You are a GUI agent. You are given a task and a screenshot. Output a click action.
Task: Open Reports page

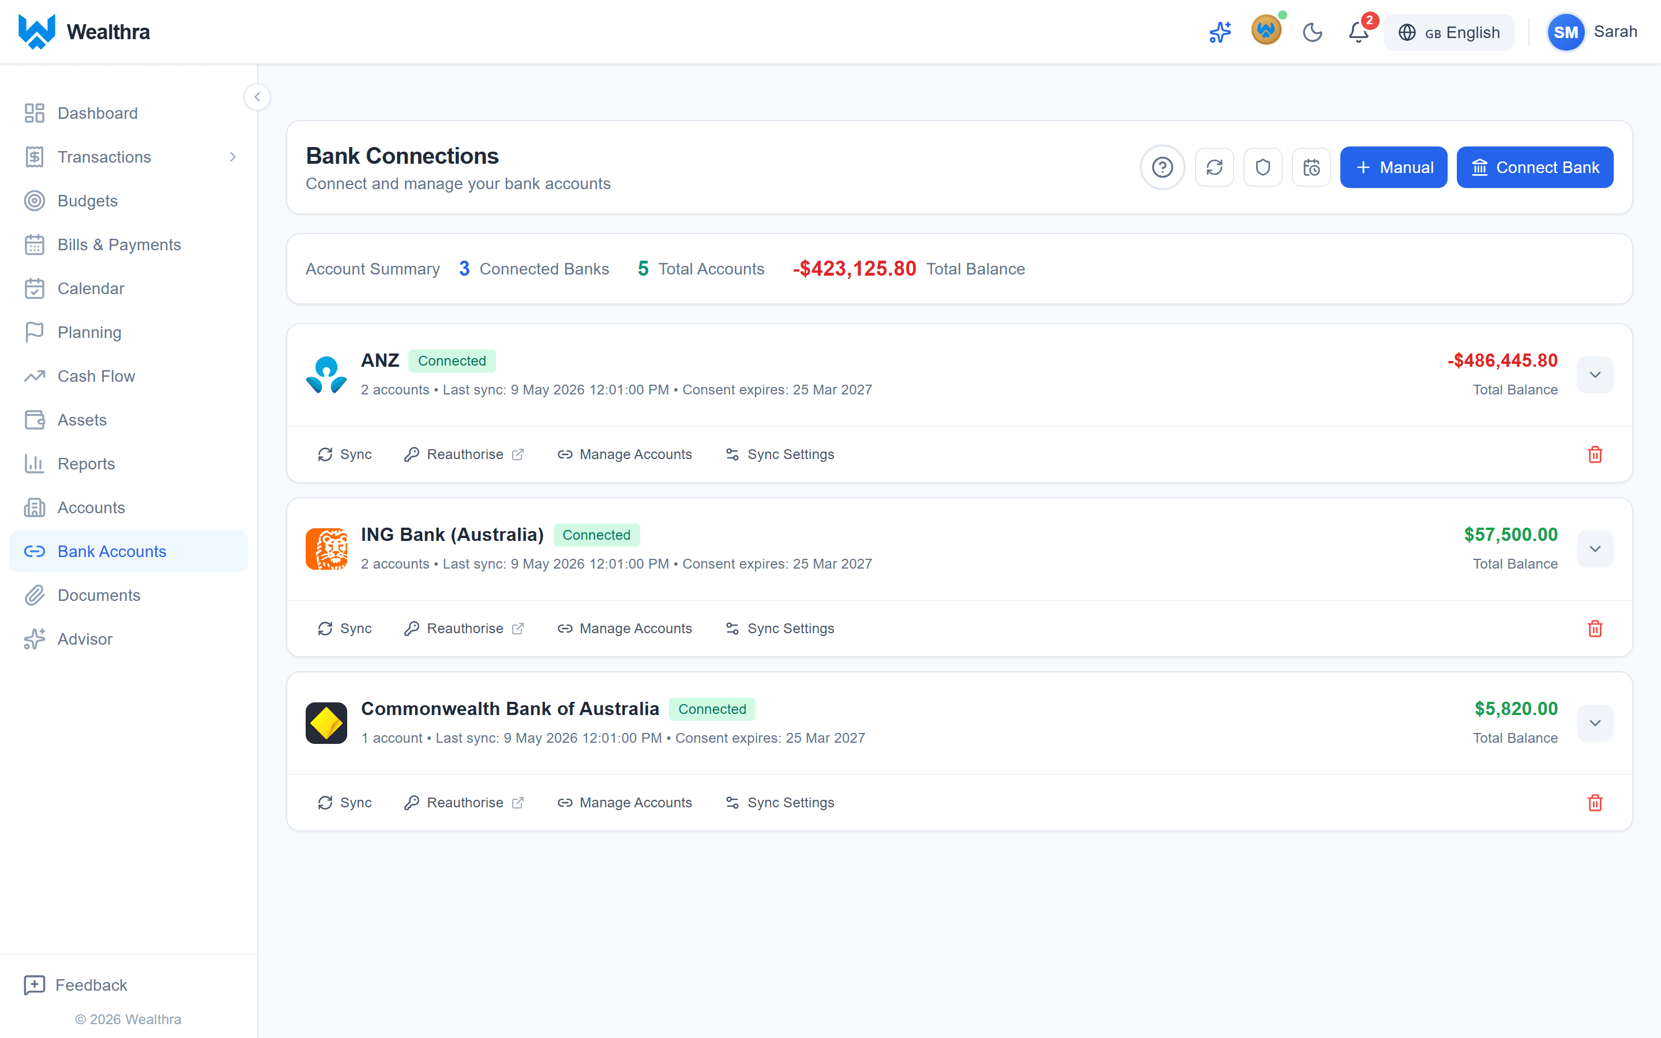[129, 464]
